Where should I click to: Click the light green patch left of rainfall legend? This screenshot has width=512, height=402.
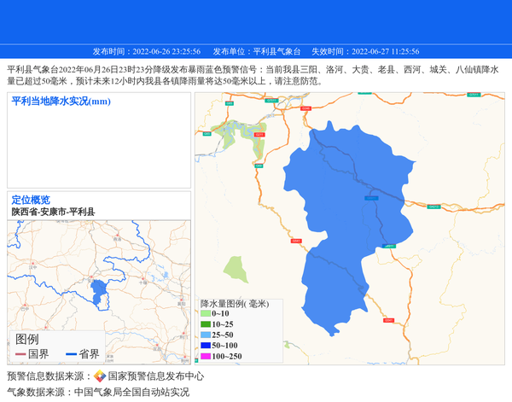236,269
